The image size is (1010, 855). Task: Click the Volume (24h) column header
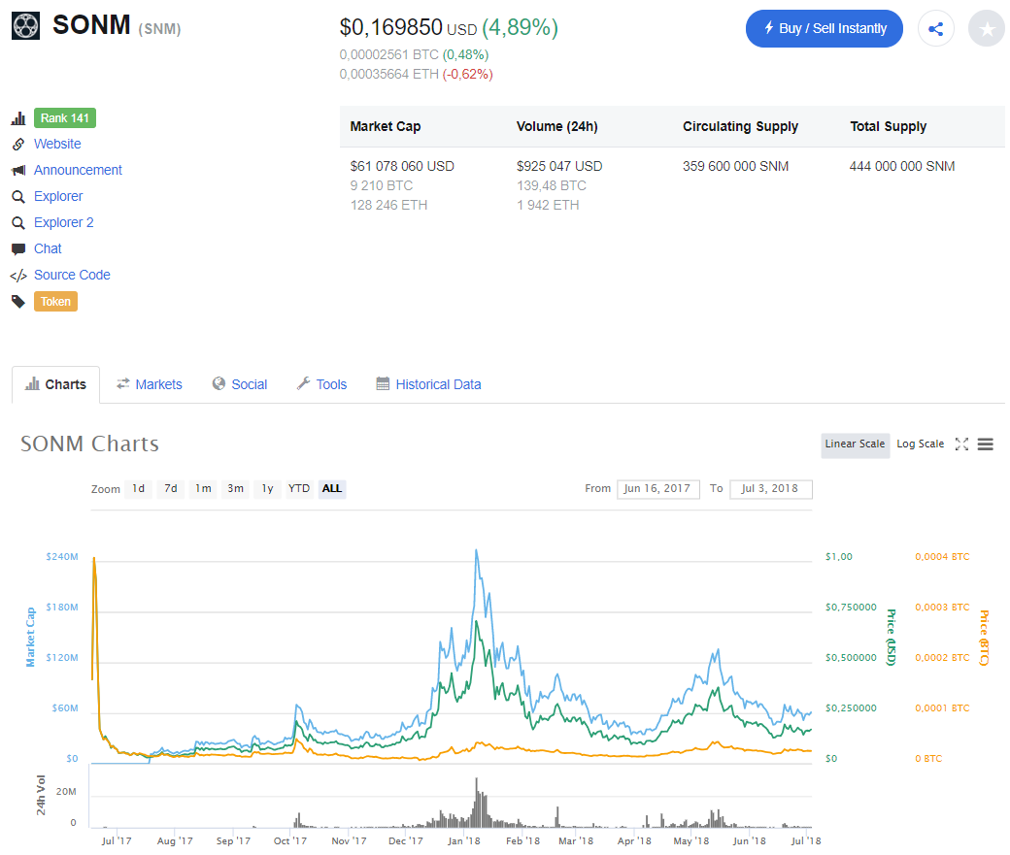(x=557, y=127)
